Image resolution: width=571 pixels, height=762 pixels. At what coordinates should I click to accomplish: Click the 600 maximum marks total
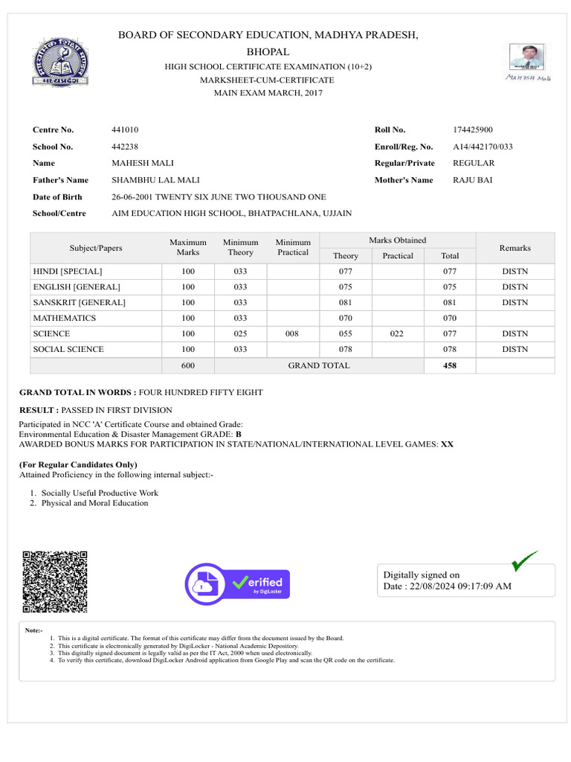point(188,366)
